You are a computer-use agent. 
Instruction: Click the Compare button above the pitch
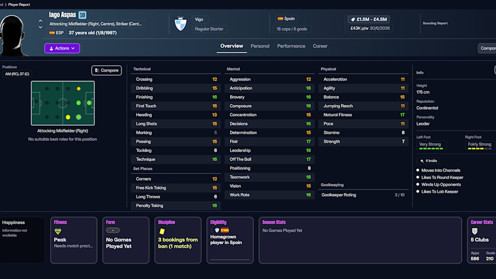(106, 70)
